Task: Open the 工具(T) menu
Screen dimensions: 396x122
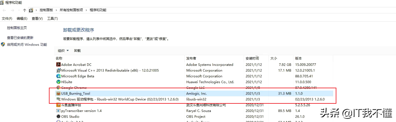Action: pos(52,19)
